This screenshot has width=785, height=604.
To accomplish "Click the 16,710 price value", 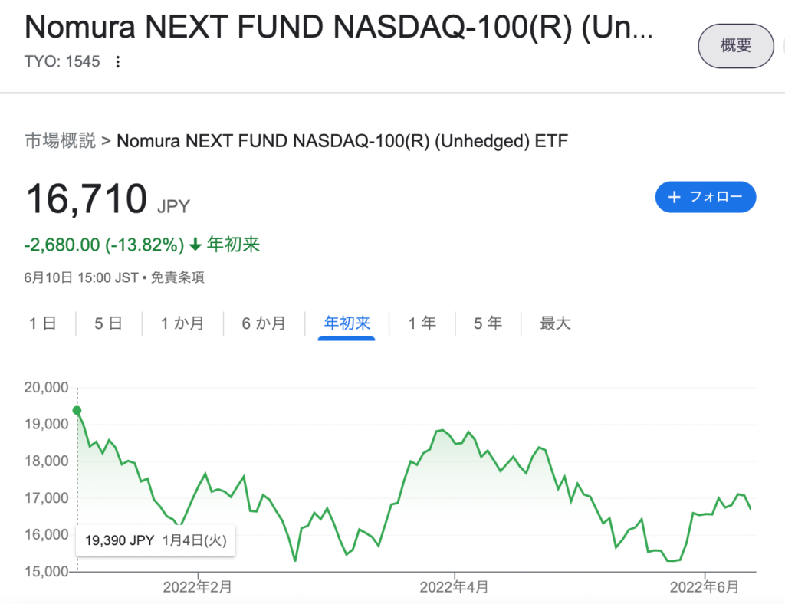I will point(87,199).
